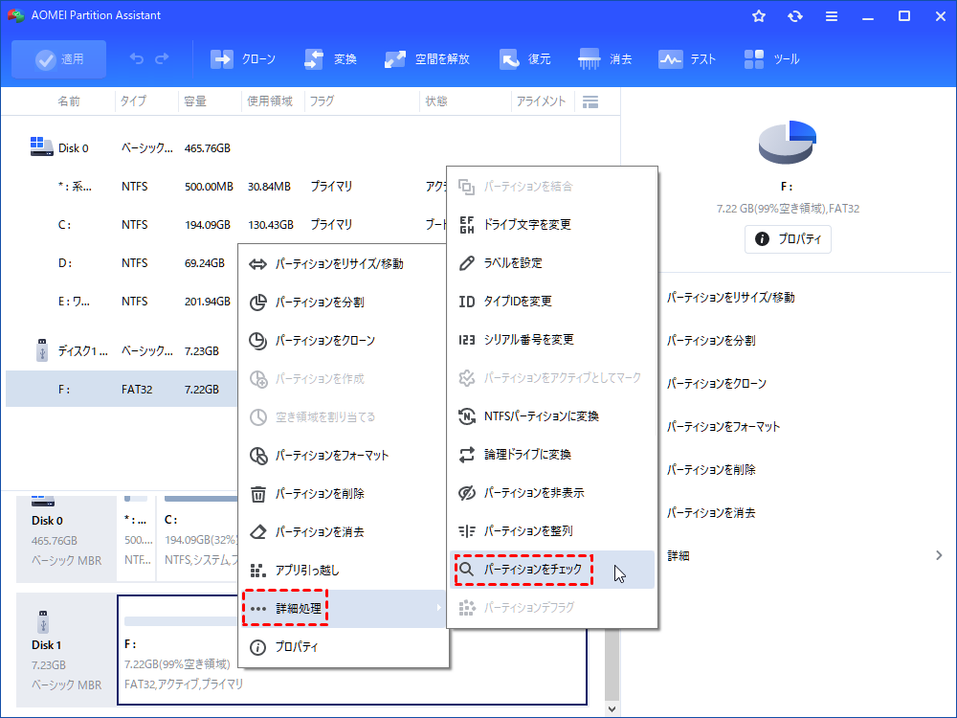Open the 変換 convert tool

330,59
